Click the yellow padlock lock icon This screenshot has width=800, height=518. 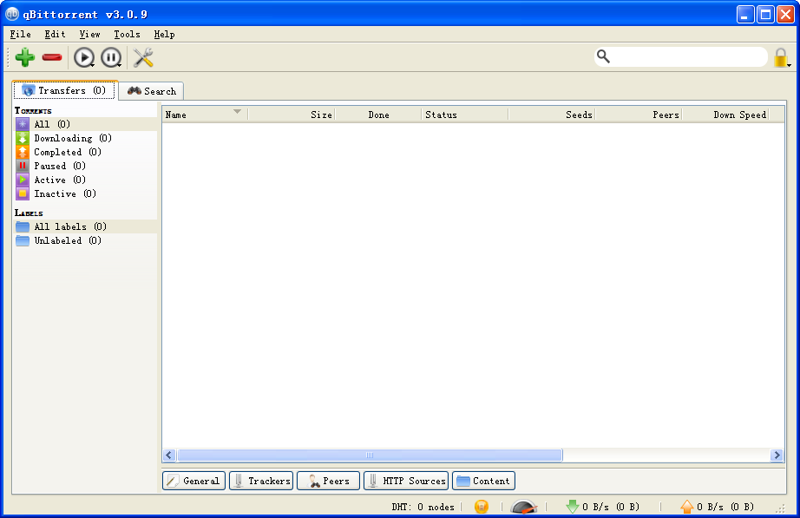coord(780,58)
